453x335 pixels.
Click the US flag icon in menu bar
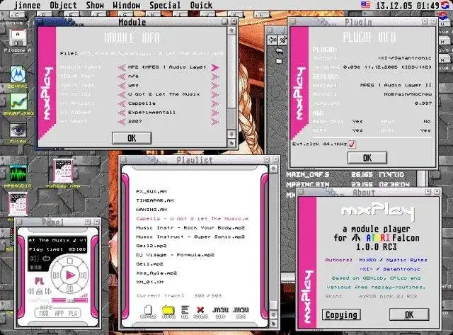[365, 5]
